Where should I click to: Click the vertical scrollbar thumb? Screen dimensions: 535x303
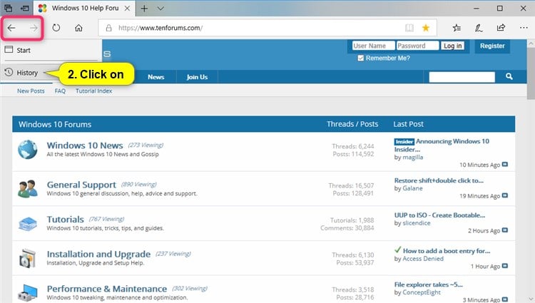click(x=531, y=73)
